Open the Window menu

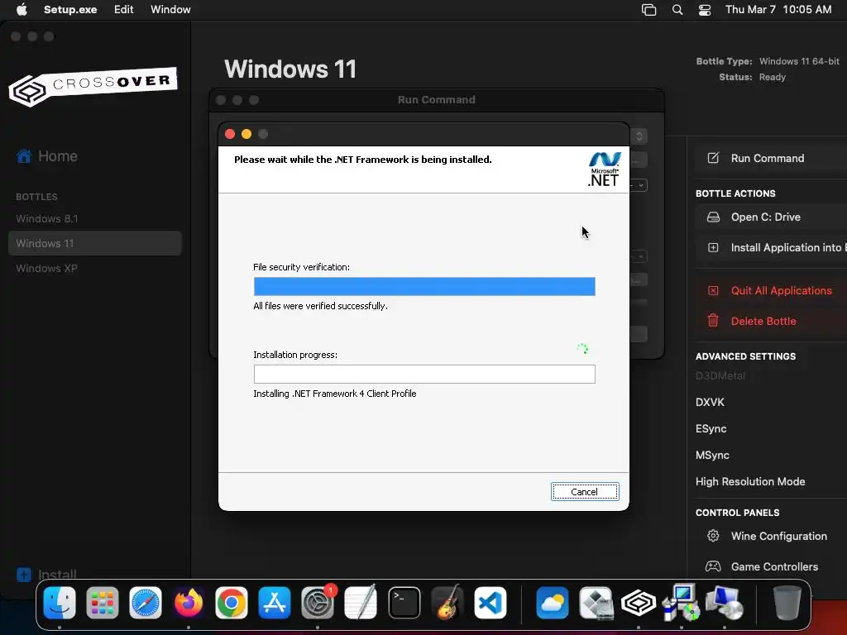tap(170, 9)
